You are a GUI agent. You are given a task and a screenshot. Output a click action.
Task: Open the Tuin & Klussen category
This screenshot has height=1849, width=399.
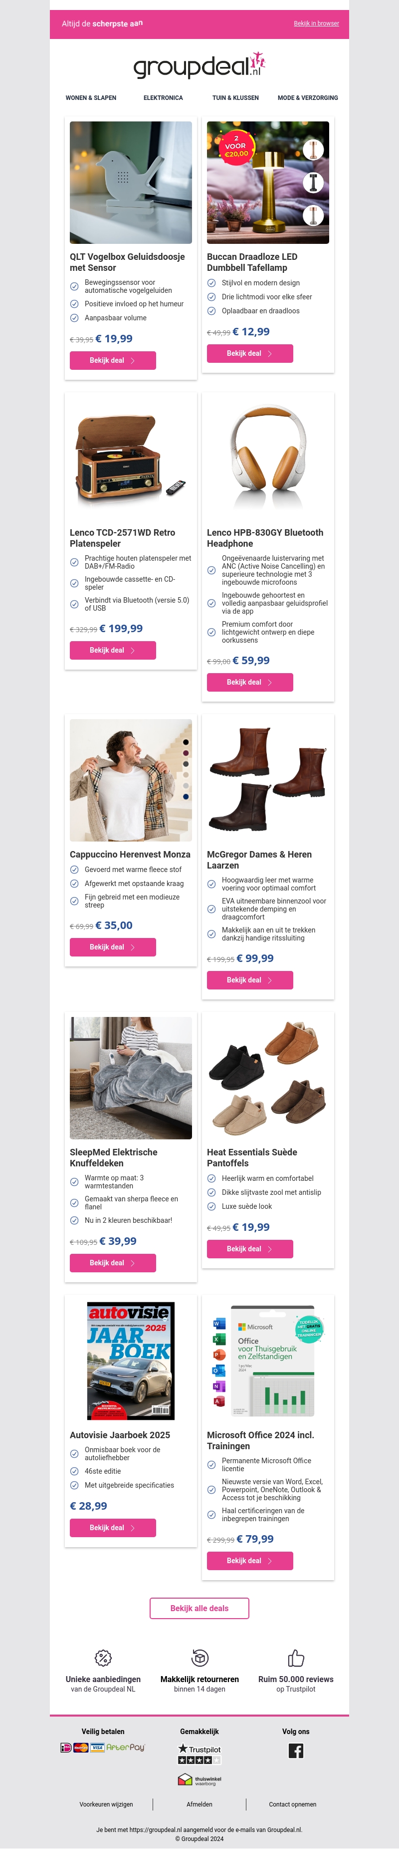(x=236, y=97)
